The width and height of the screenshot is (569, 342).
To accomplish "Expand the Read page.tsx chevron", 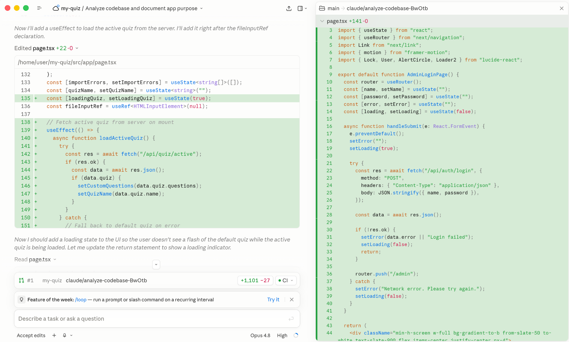I will (55, 259).
